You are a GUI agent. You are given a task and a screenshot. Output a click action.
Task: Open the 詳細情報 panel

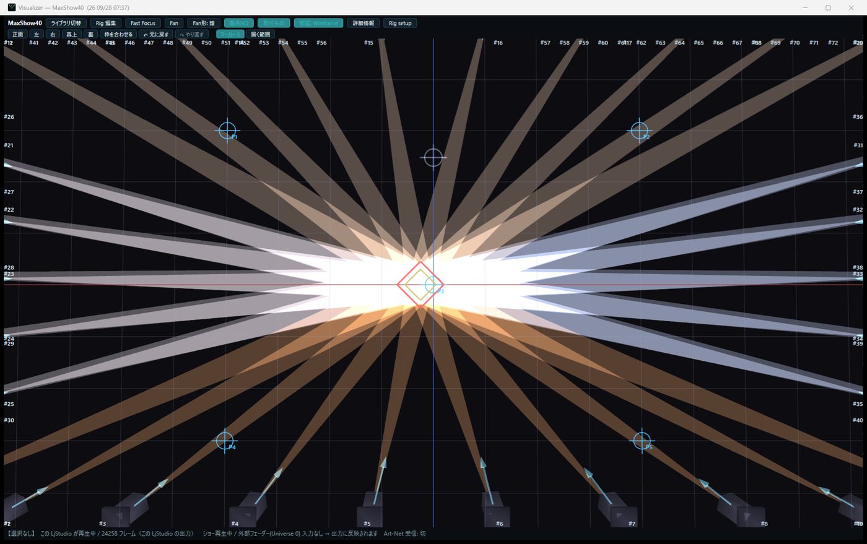(x=364, y=23)
